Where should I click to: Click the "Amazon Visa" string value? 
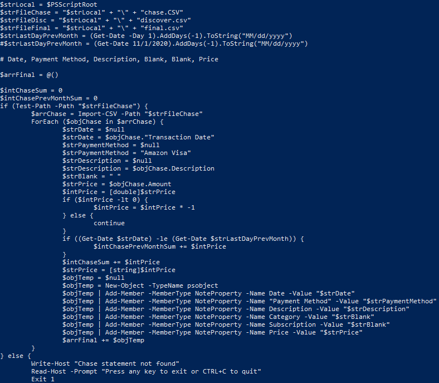click(x=166, y=153)
